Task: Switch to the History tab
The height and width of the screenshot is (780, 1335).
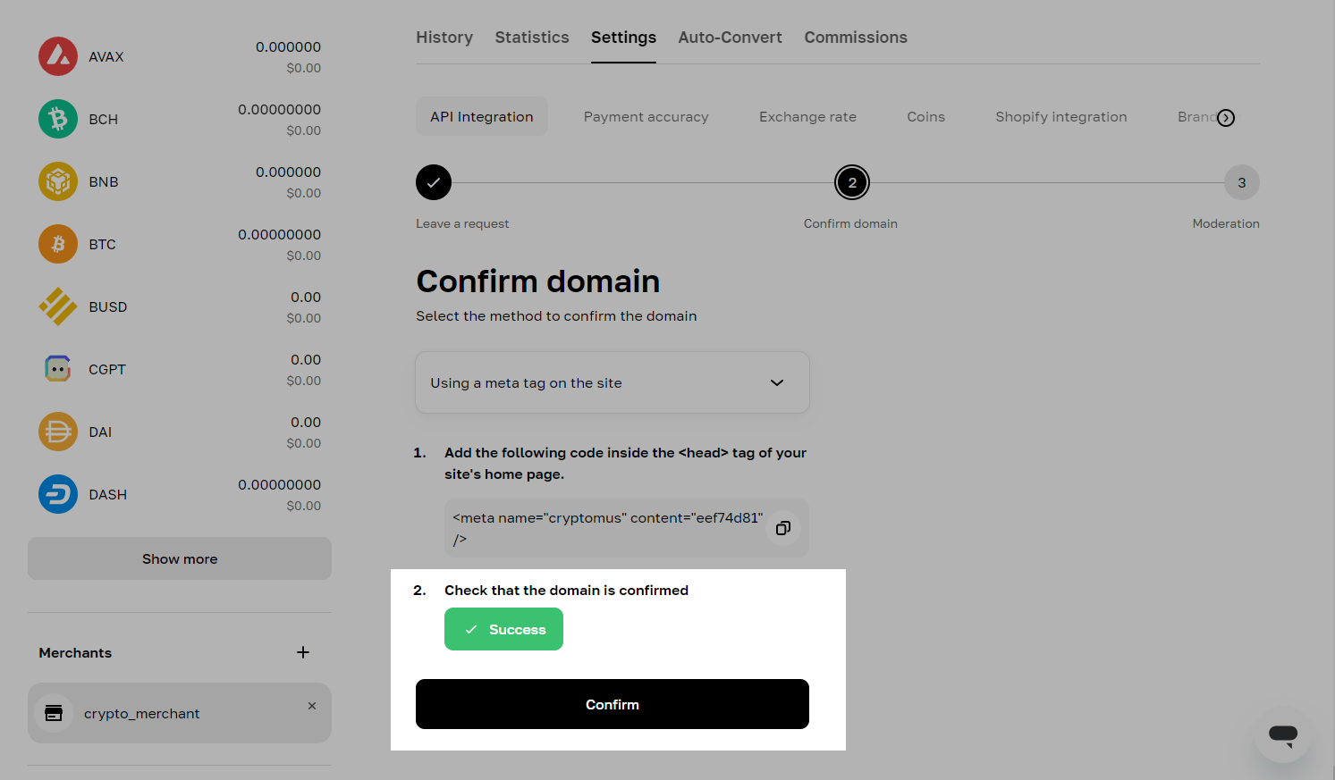Action: click(x=444, y=38)
